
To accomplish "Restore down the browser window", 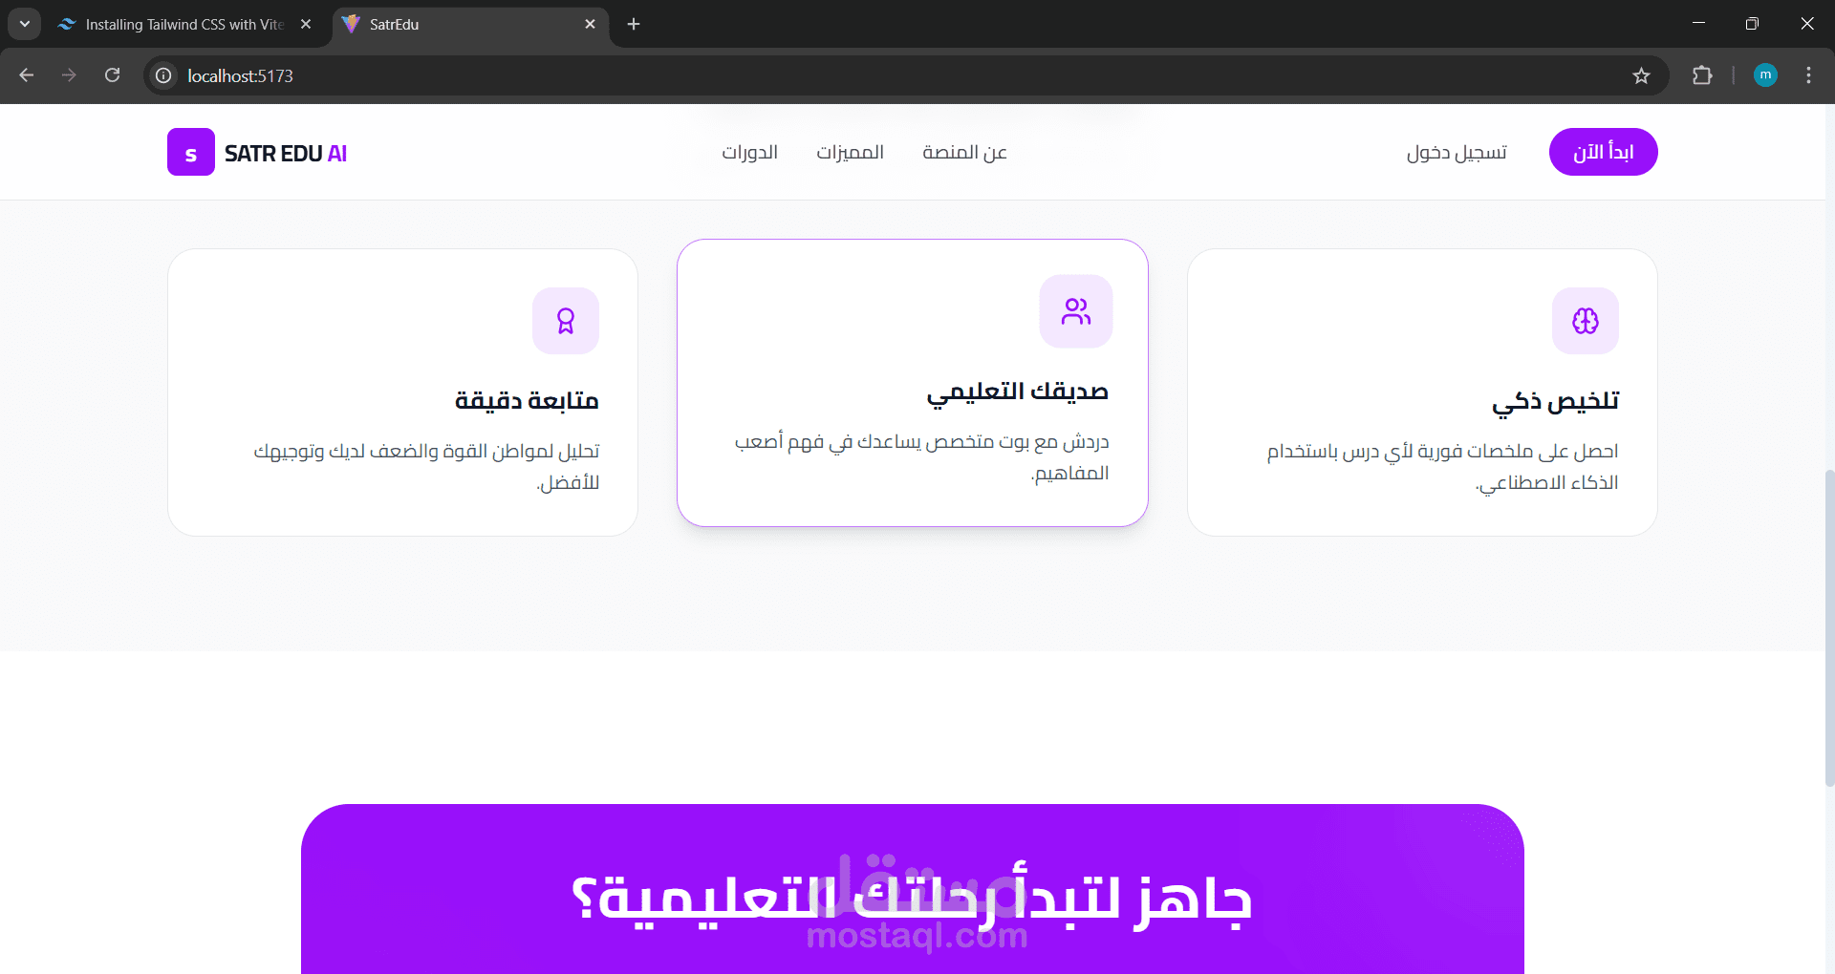I will point(1752,24).
